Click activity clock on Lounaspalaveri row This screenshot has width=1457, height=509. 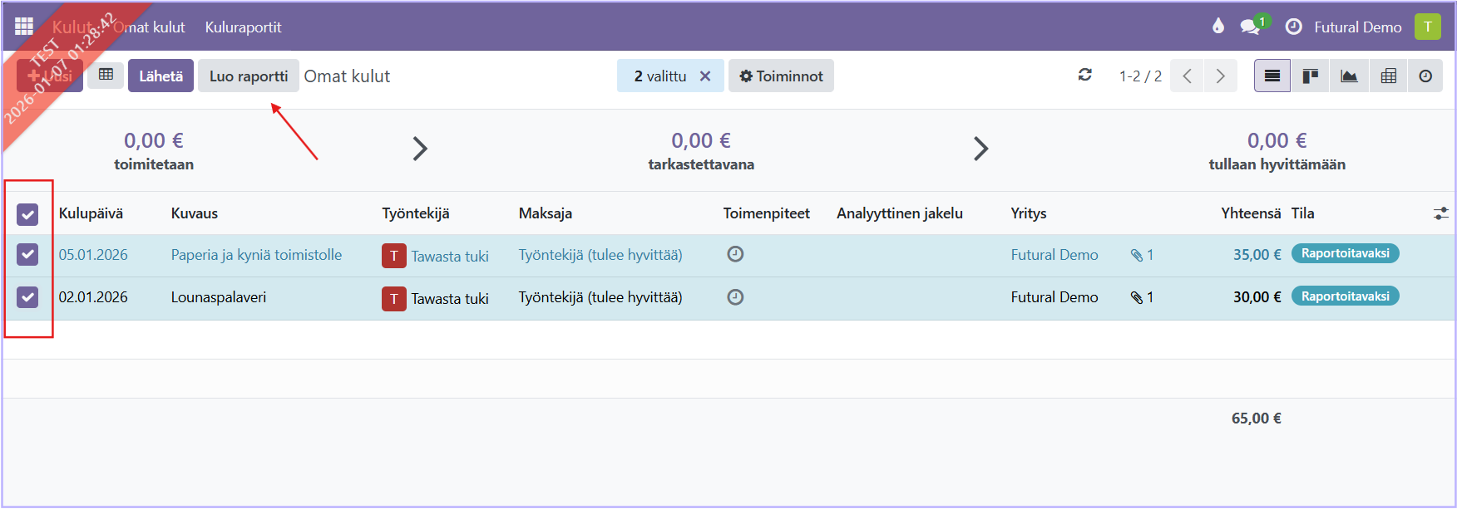735,297
